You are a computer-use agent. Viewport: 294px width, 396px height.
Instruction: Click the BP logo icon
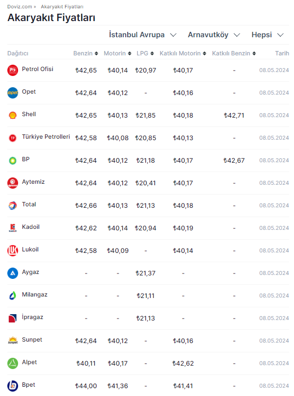tap(13, 160)
